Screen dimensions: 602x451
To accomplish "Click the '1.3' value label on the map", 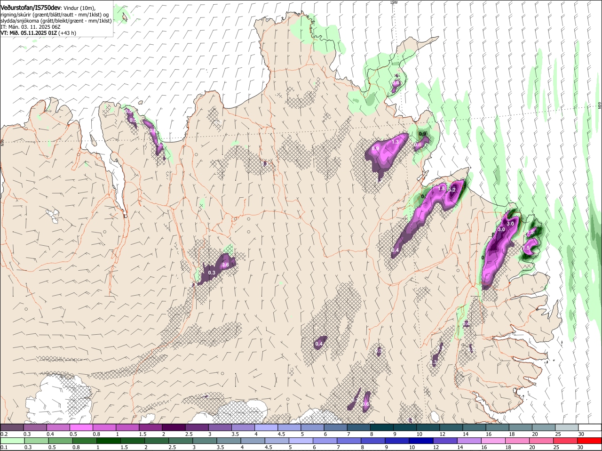I will [x=395, y=142].
